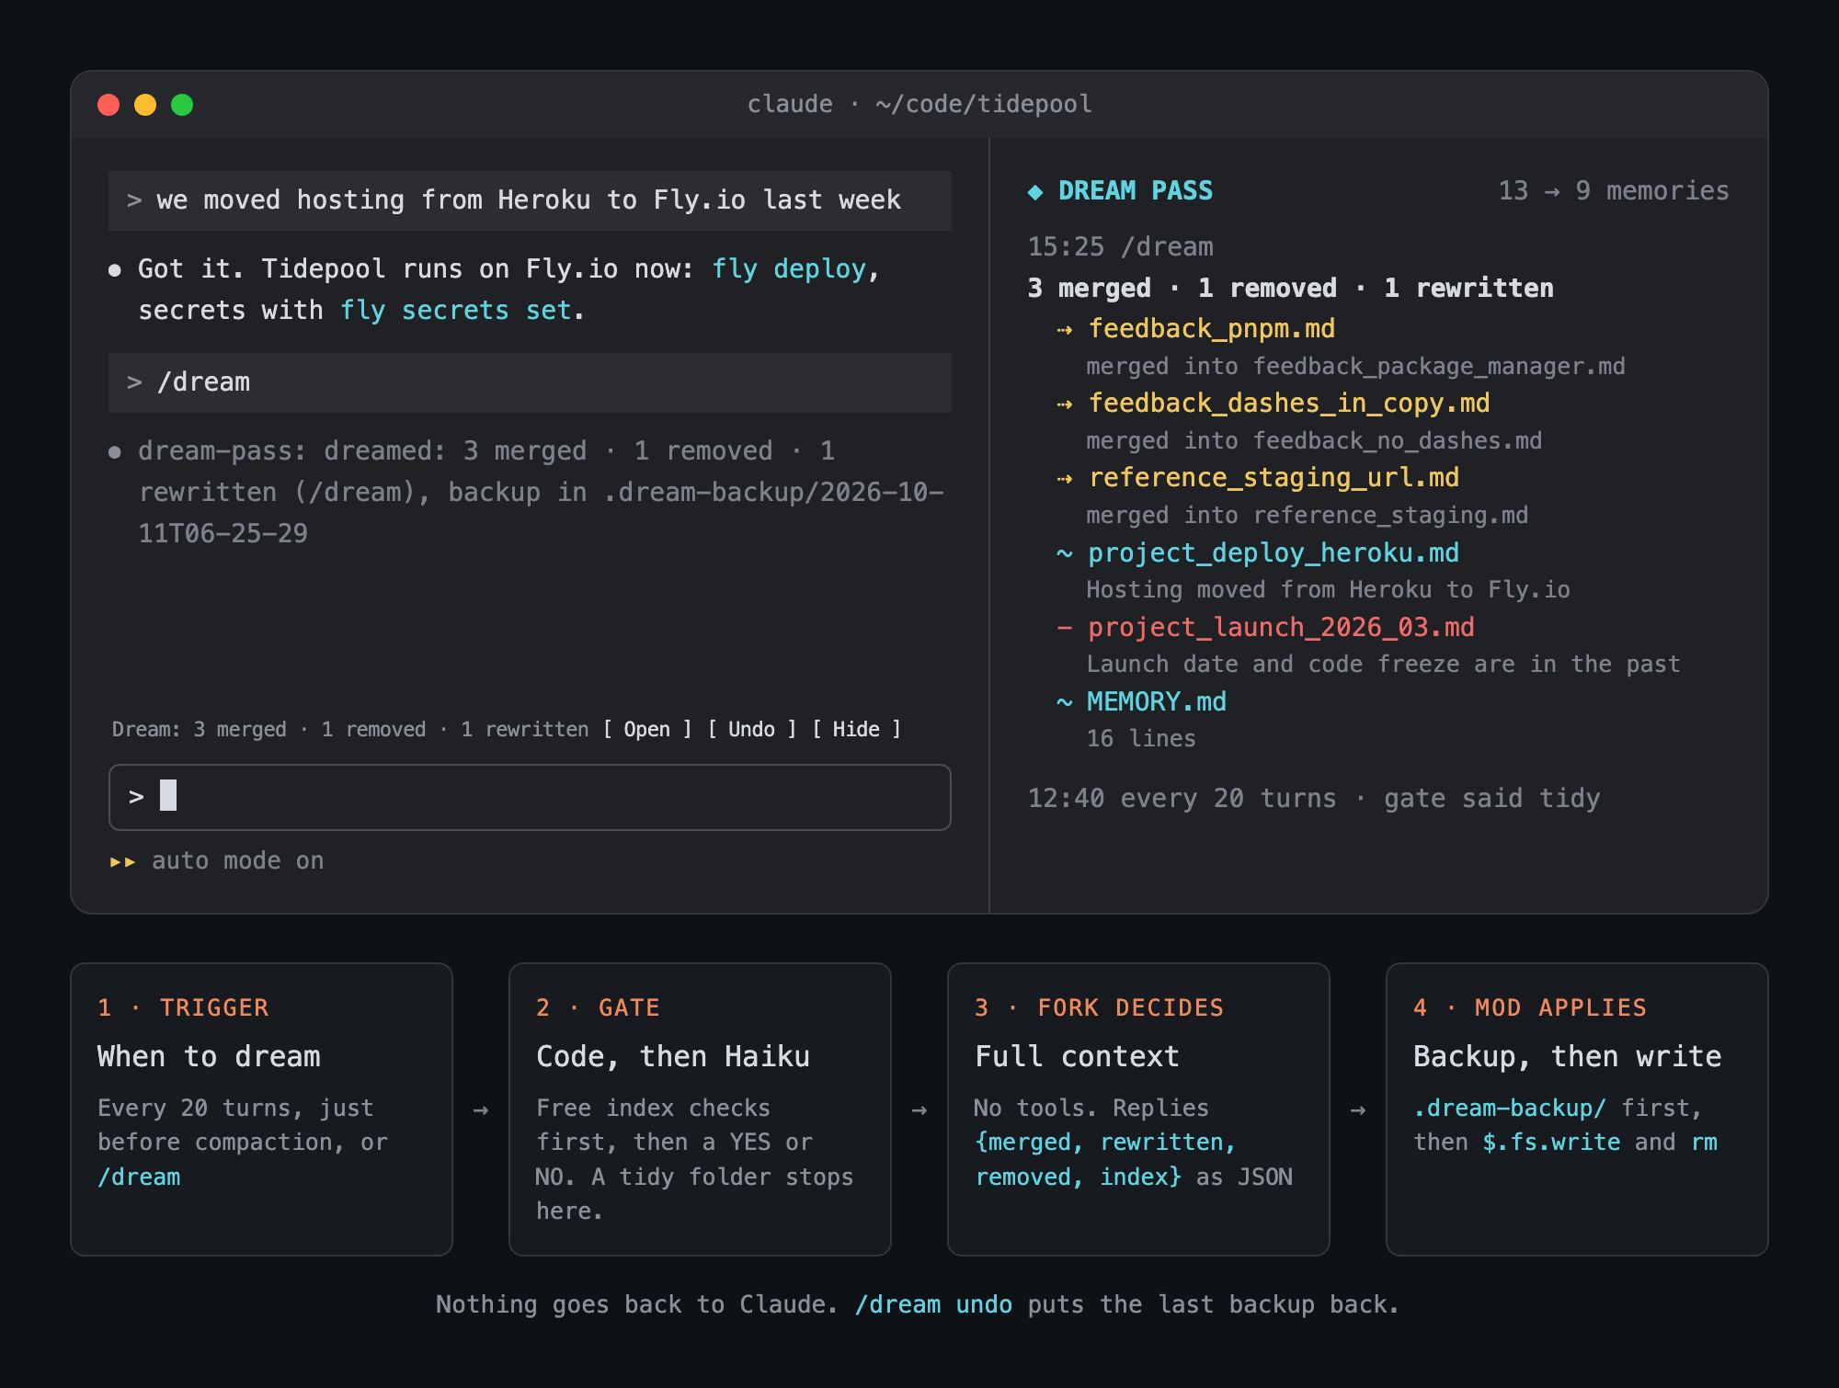Click 'When to dream' card title
Screen dimensions: 1839x1388
[x=209, y=1057]
